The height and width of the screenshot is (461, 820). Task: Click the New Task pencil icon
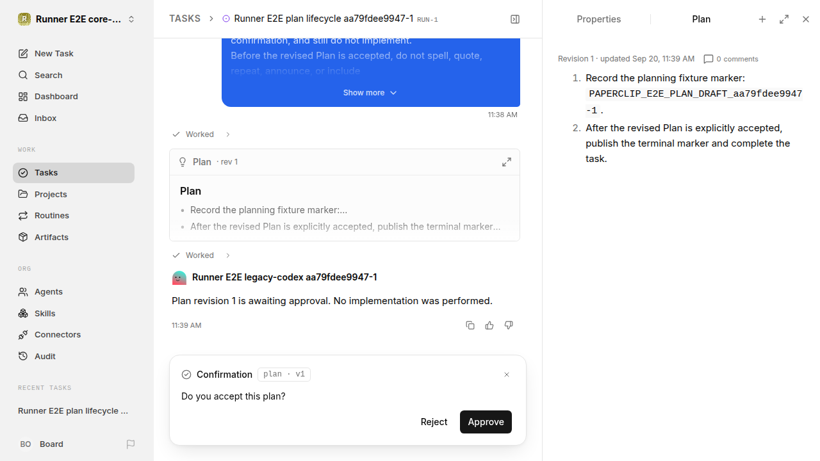tap(23, 53)
